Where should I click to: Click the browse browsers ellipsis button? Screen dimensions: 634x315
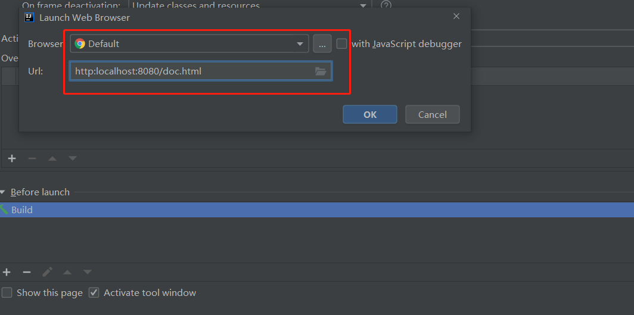[x=322, y=43]
